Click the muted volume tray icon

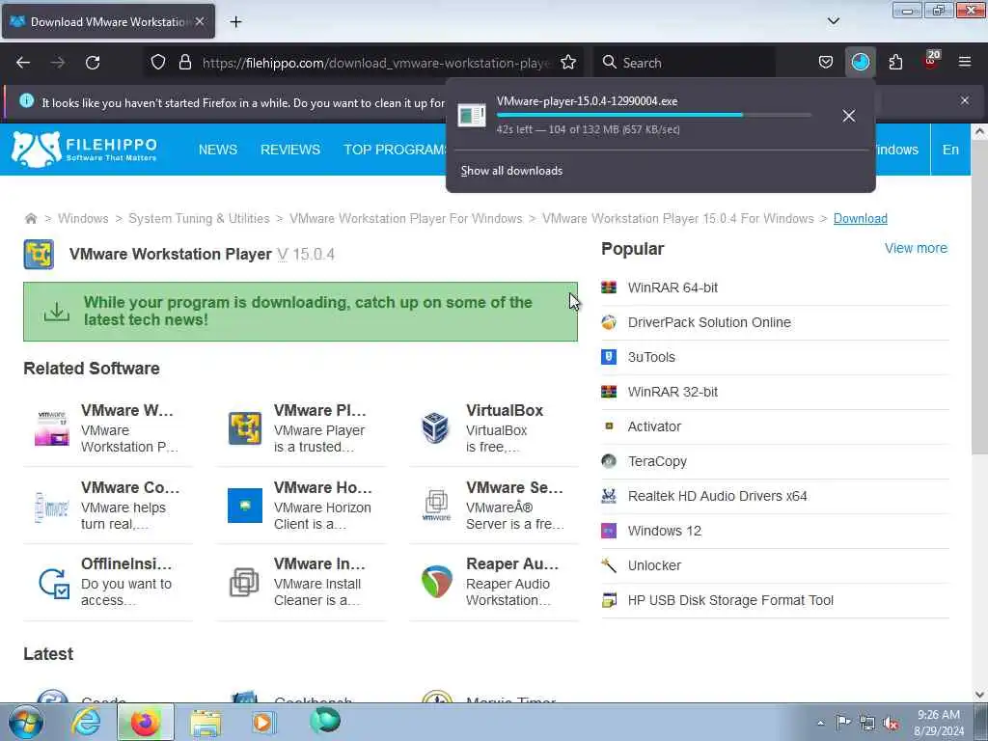coord(891,723)
